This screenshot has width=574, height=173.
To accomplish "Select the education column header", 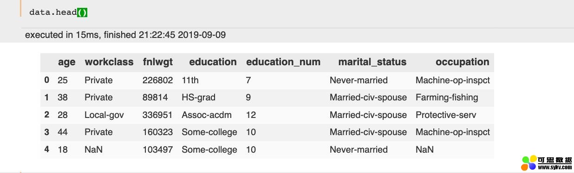I will click(x=213, y=62).
